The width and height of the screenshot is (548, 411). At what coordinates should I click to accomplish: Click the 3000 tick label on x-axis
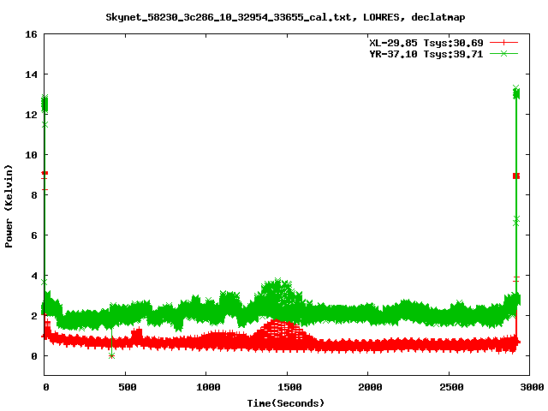(529, 387)
